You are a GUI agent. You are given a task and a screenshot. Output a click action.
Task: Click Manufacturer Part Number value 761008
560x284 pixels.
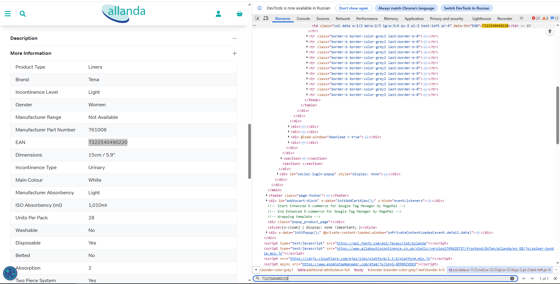(x=97, y=130)
